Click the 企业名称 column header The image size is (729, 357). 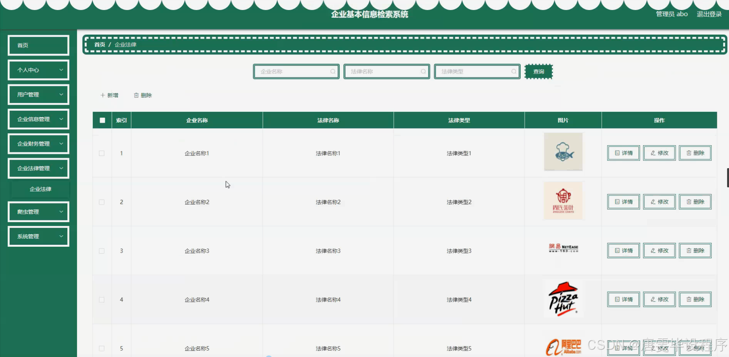point(197,120)
